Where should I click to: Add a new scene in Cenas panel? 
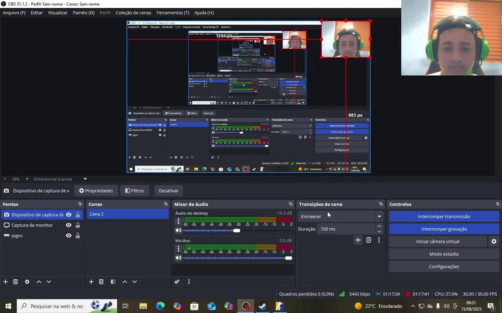pyautogui.click(x=91, y=282)
